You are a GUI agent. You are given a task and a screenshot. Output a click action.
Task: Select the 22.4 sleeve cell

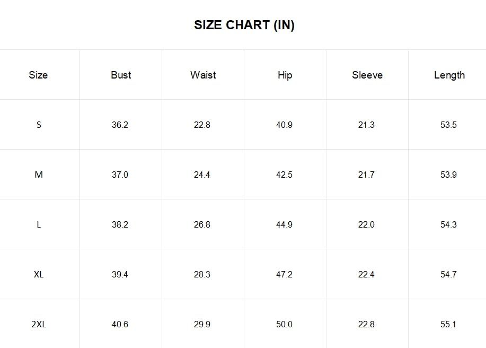pyautogui.click(x=366, y=274)
